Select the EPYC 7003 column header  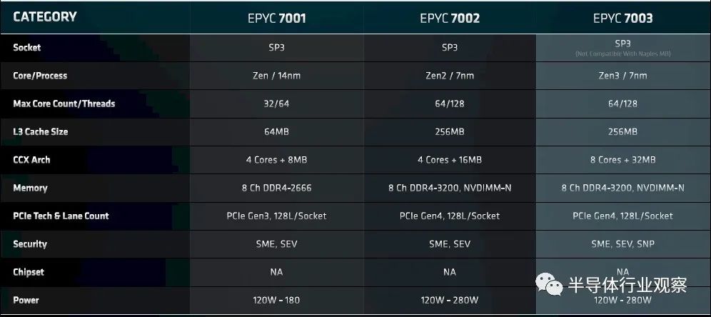pos(623,18)
